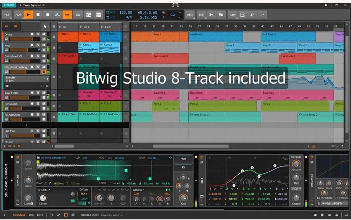This screenshot has width=351, height=220.
Task: Expand the CLIP menu
Action: pos(233,15)
